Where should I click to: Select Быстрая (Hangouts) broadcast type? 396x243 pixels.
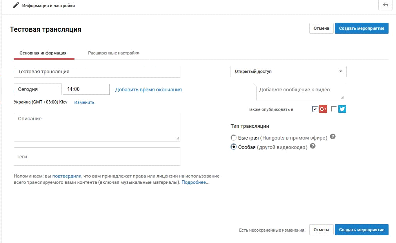pos(234,138)
